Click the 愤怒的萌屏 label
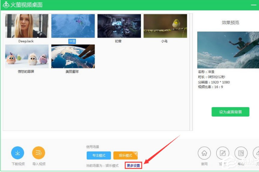Screen dimensions: 259x172 point(26,72)
